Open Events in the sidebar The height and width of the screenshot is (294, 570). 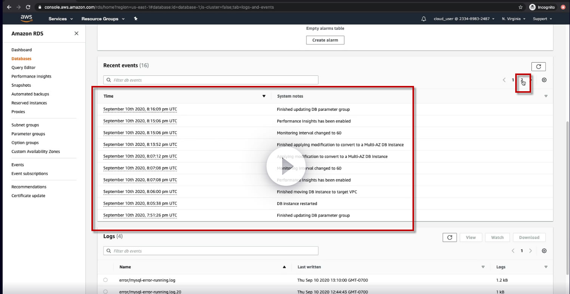tap(18, 165)
